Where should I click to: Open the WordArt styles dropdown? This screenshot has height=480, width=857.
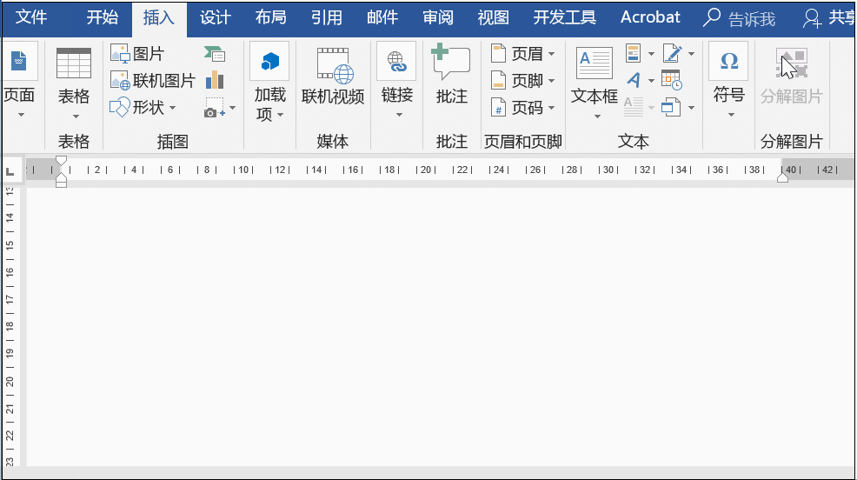(x=651, y=81)
